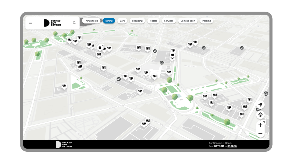Switch to the Bars category

click(x=122, y=21)
